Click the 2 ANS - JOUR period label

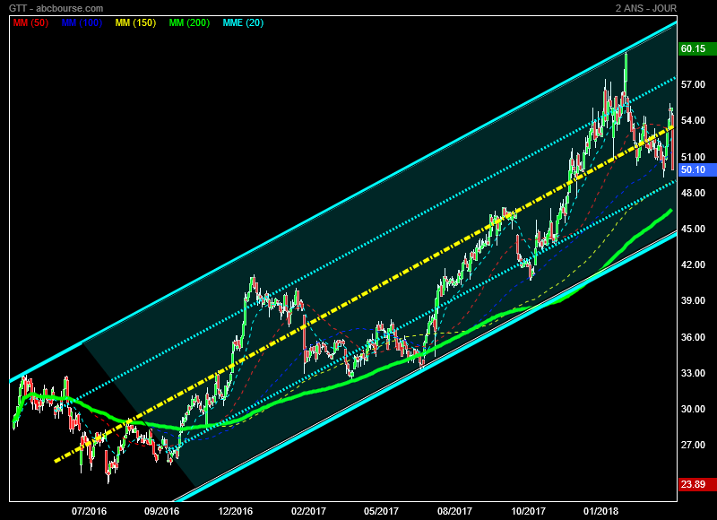[646, 8]
